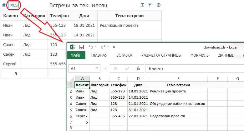Select column A header in Excel

pos(82,78)
